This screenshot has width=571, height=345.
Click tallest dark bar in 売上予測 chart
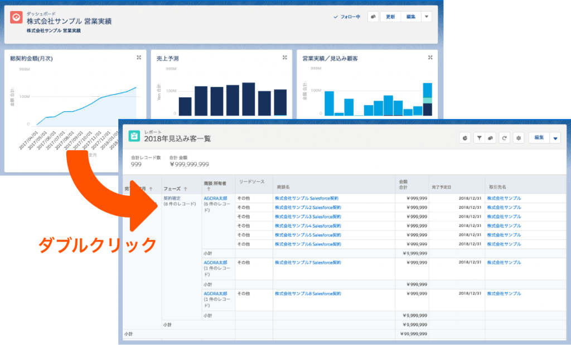click(x=248, y=99)
